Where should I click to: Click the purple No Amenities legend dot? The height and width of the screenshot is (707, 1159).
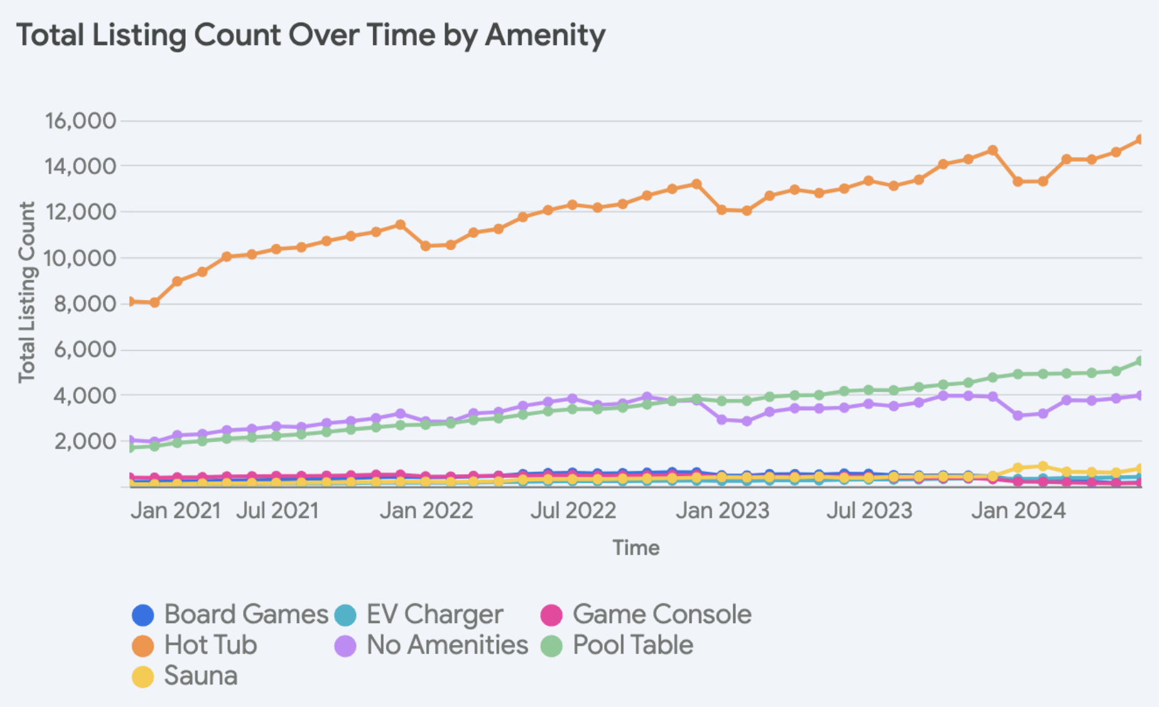coord(345,646)
